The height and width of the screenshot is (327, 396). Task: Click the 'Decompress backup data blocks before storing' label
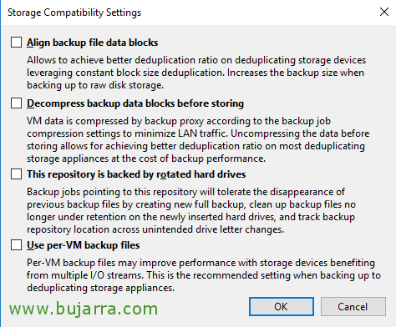(x=135, y=103)
